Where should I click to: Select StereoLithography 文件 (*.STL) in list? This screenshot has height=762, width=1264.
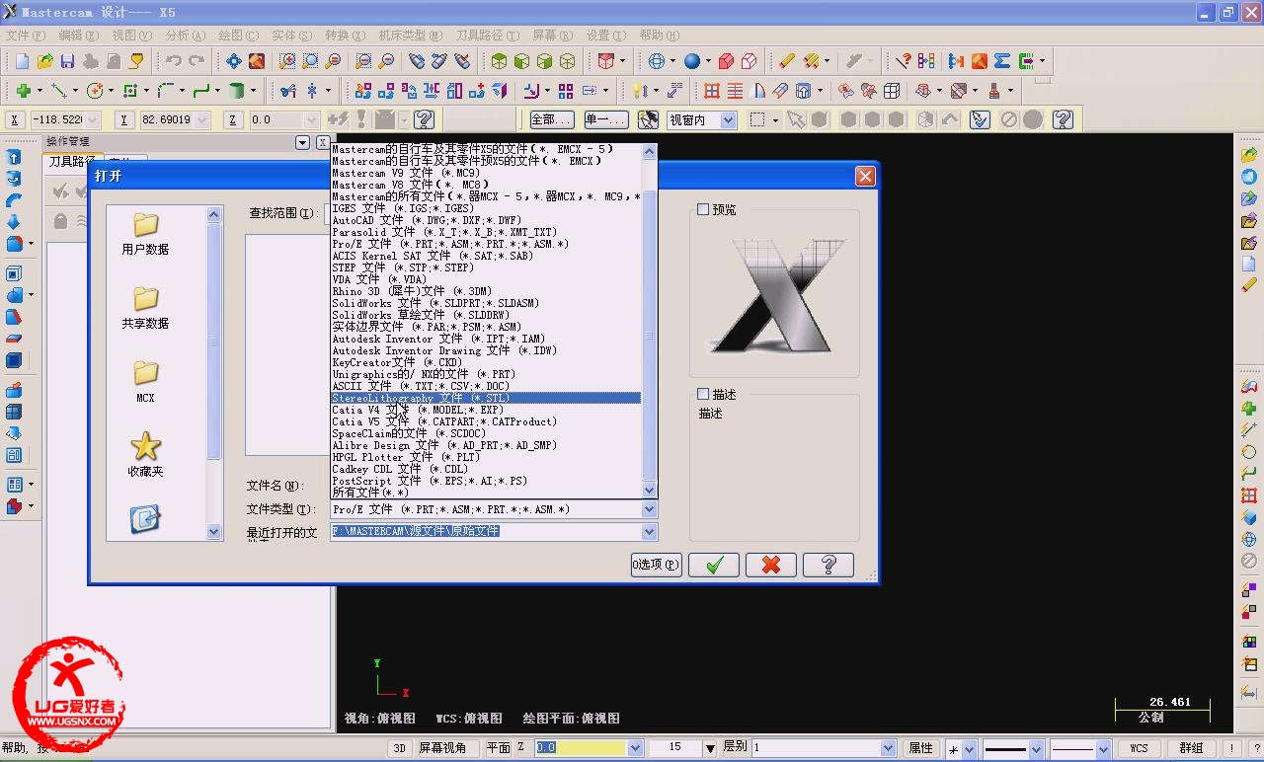pos(486,398)
